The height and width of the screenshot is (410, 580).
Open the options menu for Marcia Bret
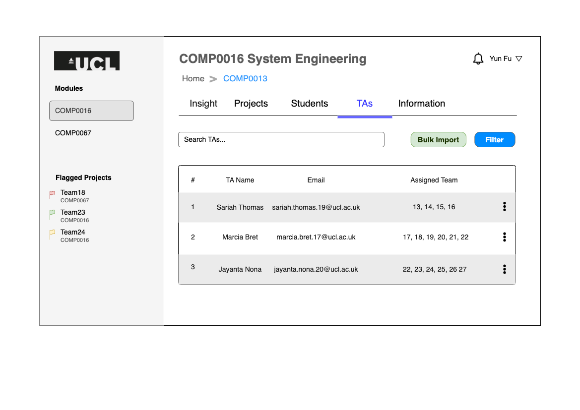click(504, 237)
